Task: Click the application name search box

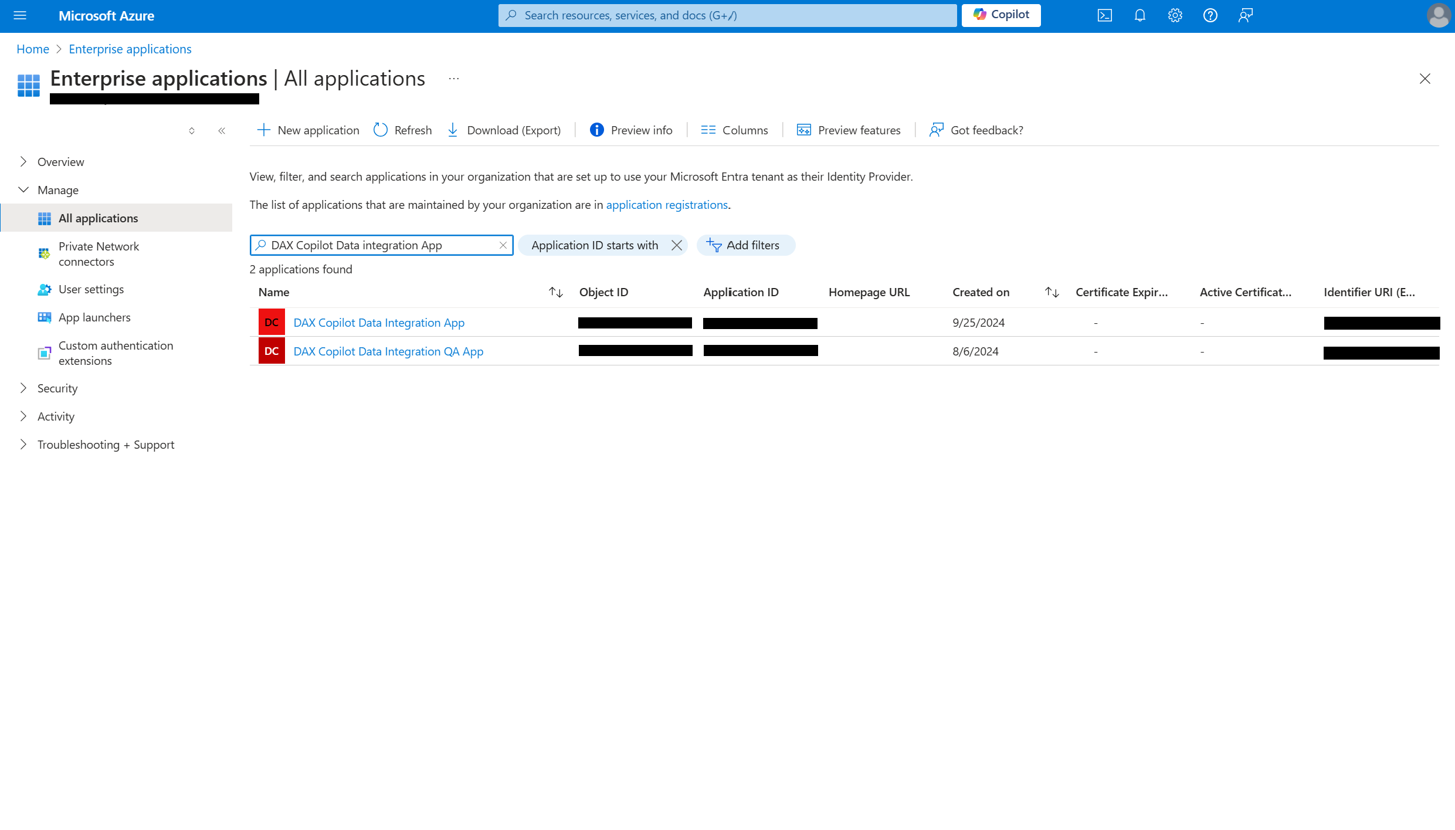Action: click(381, 245)
